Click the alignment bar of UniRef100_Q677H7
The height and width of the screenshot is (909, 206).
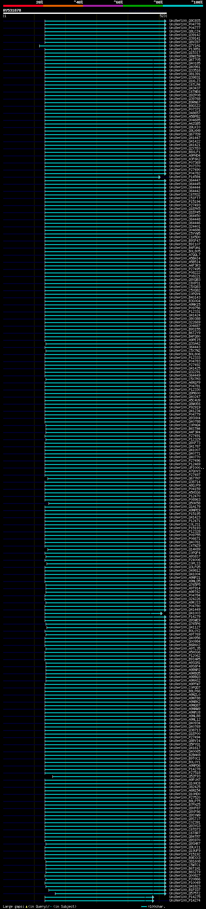[x=107, y=479]
